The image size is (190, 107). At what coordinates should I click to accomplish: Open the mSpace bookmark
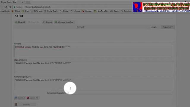(75, 11)
